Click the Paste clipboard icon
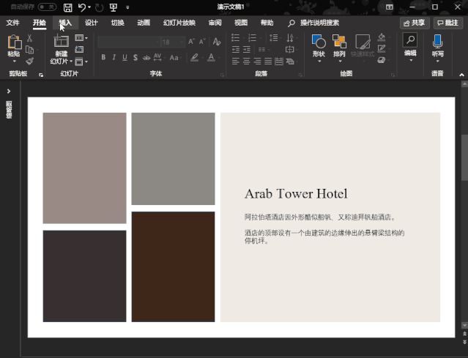Screen dimensions: 468x358 pyautogui.click(x=14, y=42)
